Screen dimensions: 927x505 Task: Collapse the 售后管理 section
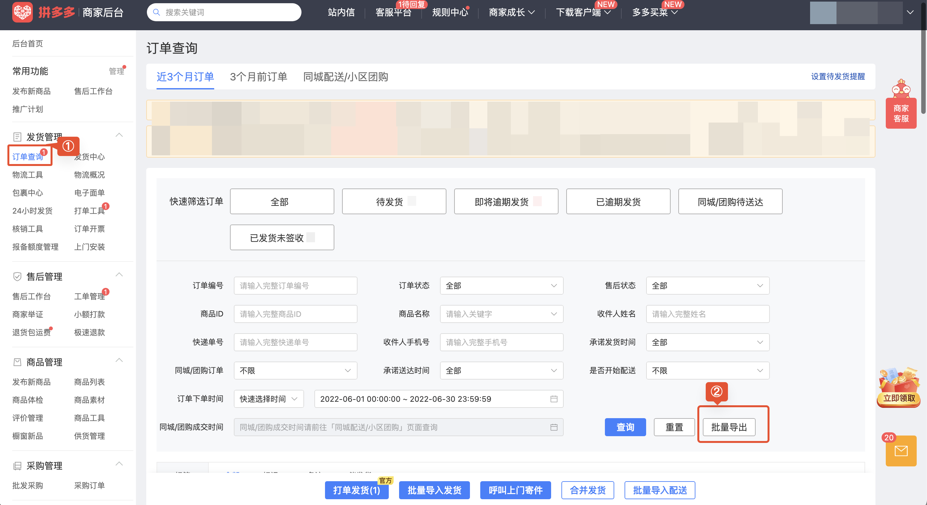click(119, 275)
